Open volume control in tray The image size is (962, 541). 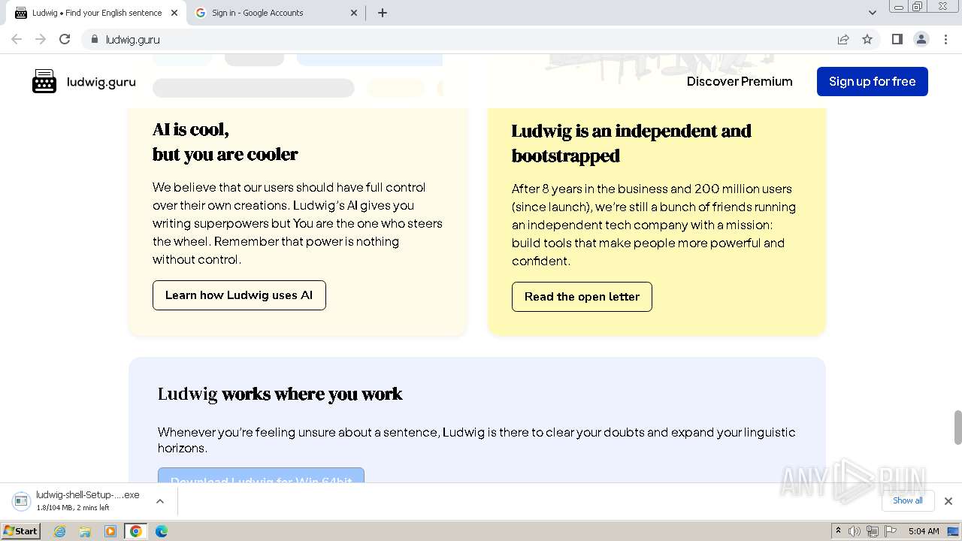(x=855, y=531)
